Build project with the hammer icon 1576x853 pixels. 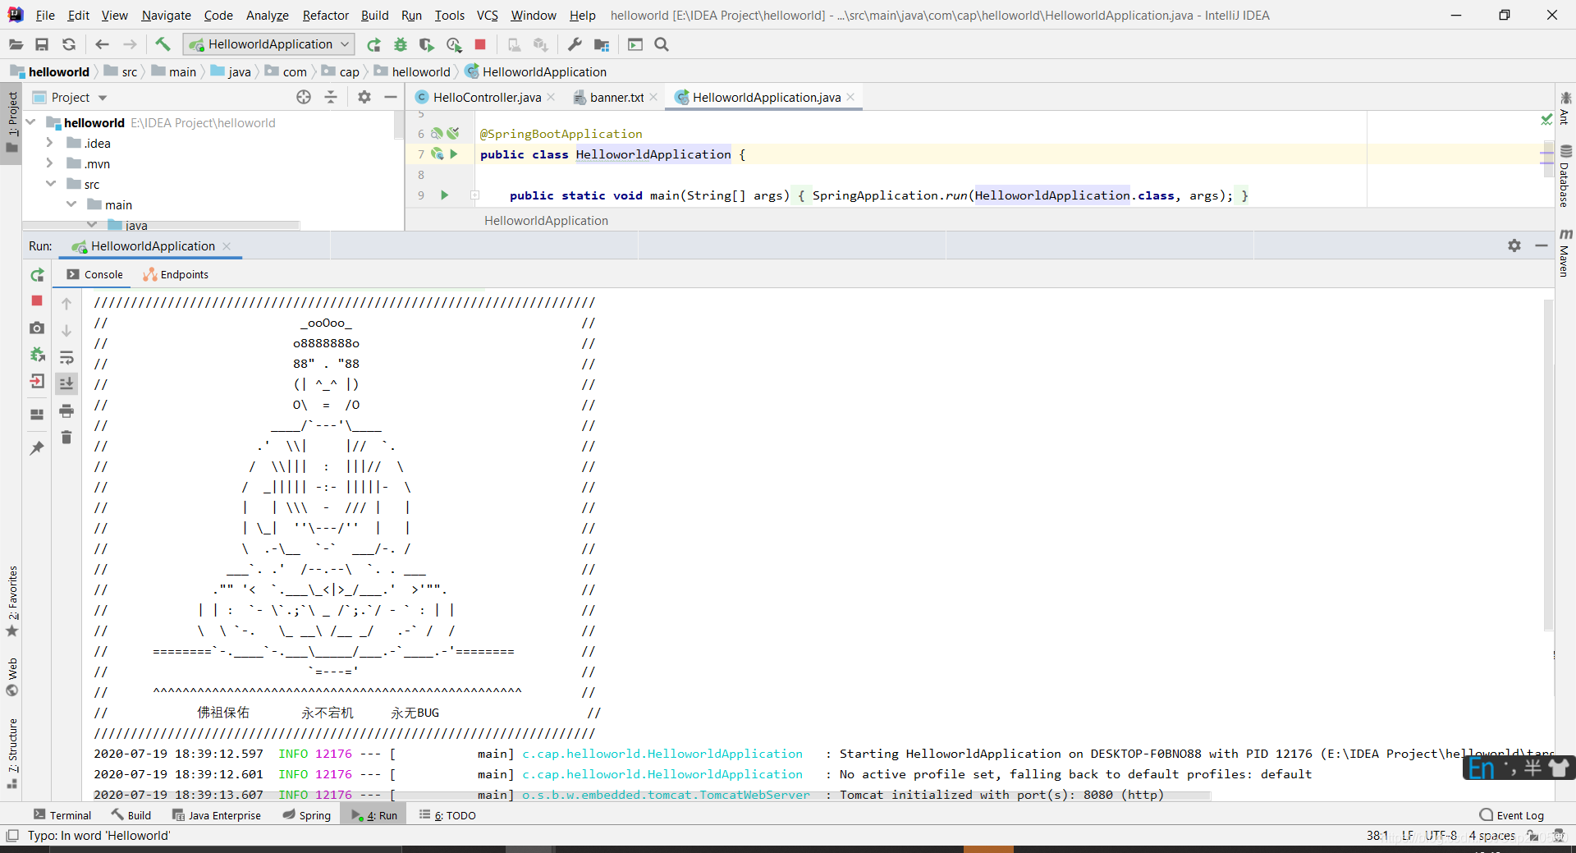[163, 44]
